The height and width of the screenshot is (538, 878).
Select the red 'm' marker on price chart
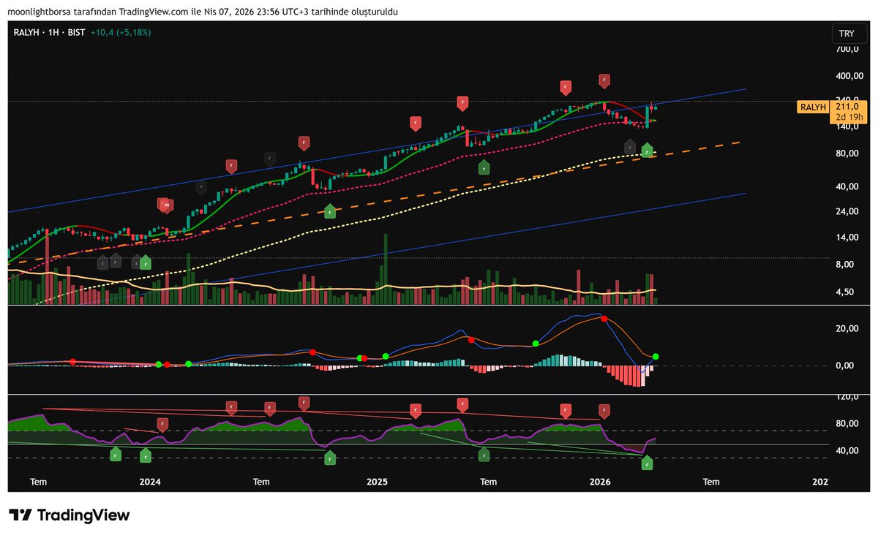click(167, 206)
